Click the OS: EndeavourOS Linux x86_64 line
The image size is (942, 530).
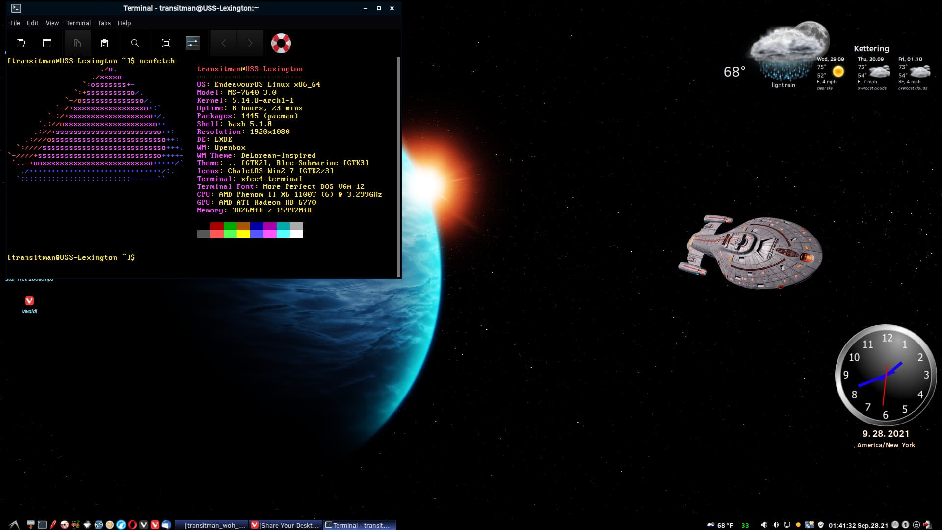259,84
